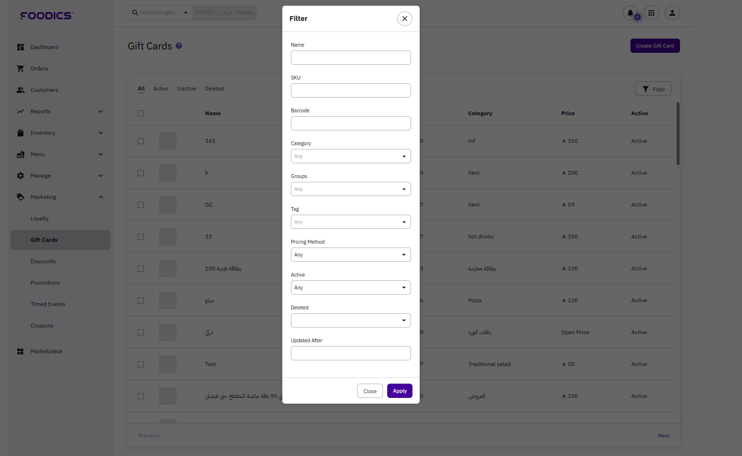Screen dimensions: 742x456
Task: Open the apps grid icon
Action: pos(651,13)
